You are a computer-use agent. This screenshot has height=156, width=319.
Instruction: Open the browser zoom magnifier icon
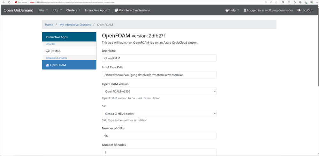click(x=266, y=2)
